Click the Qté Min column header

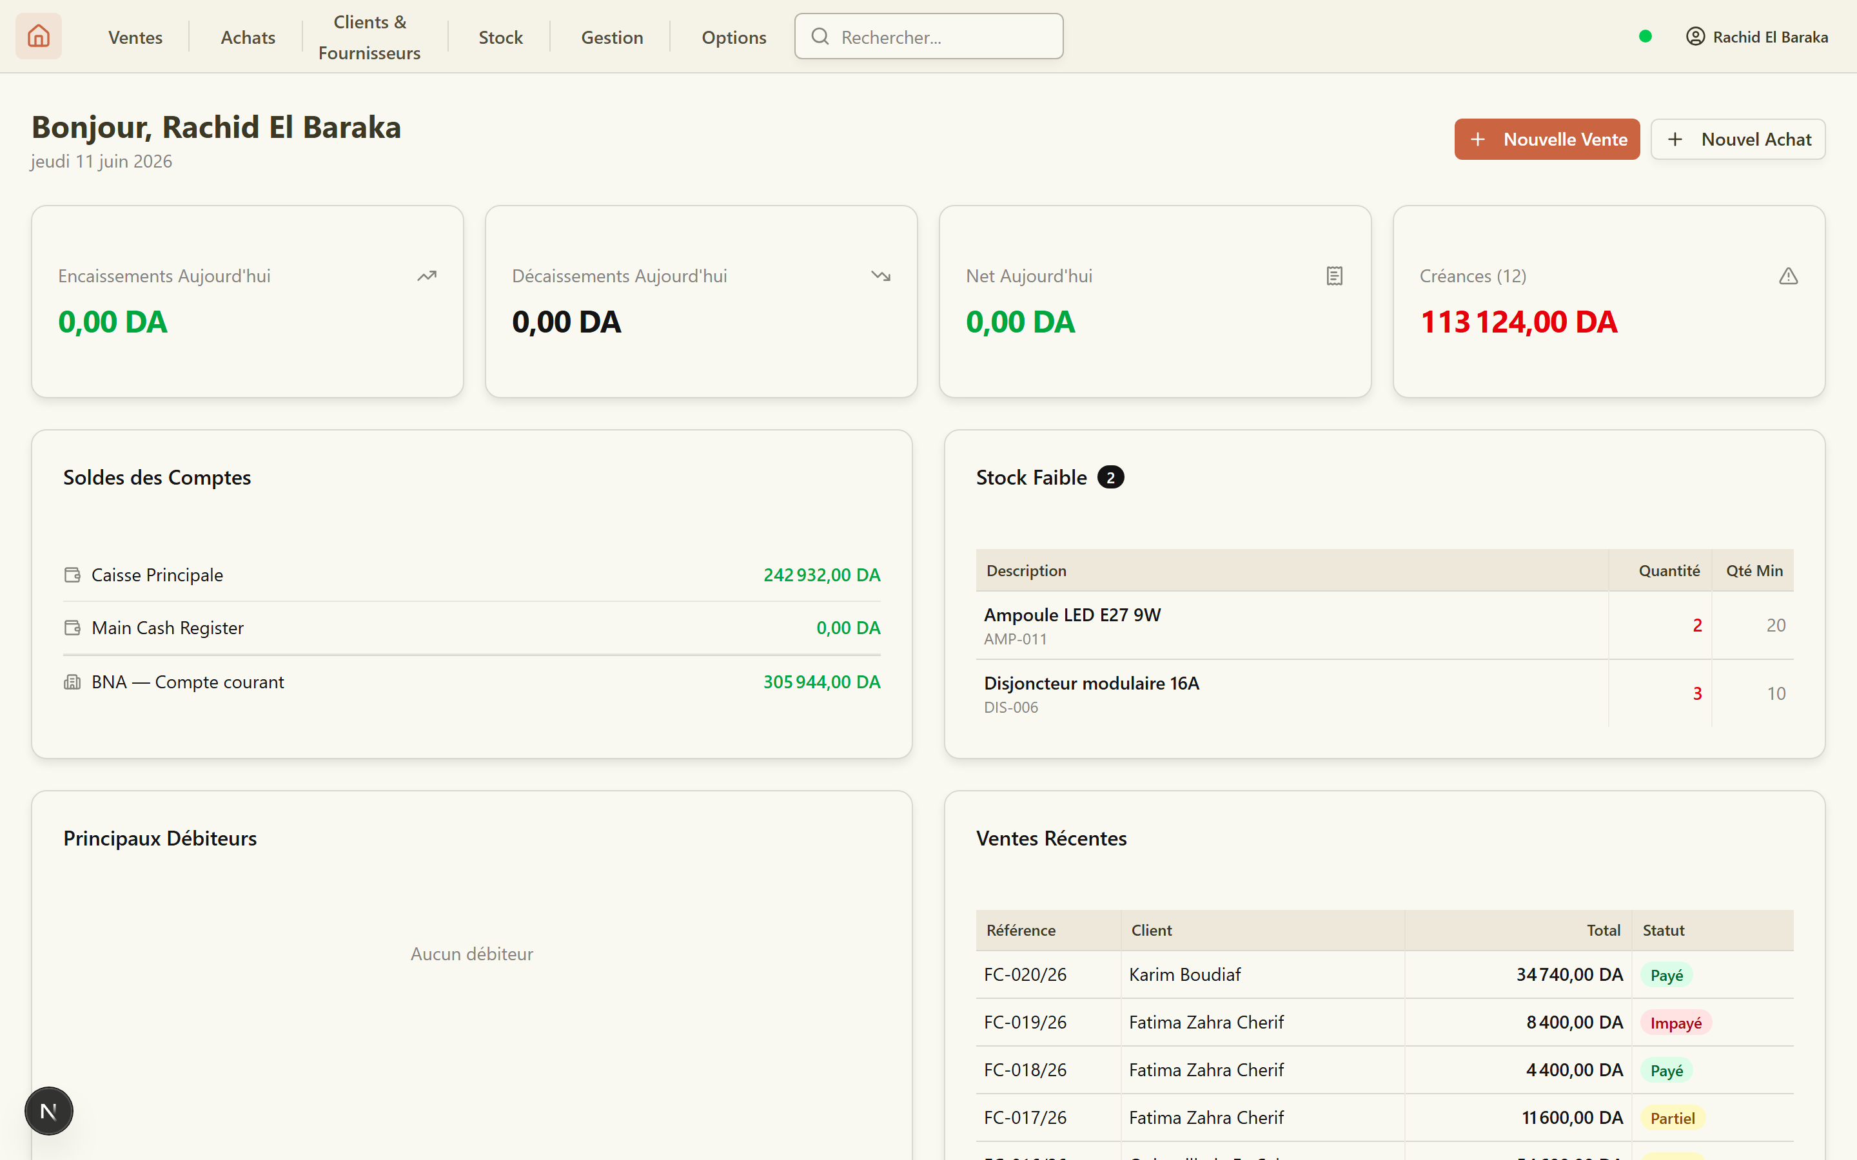coord(1754,571)
